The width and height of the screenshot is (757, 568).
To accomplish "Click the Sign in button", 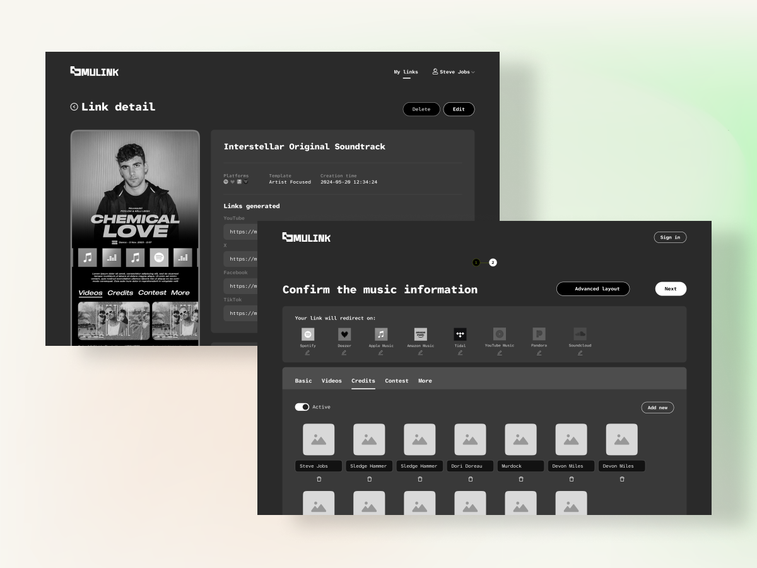I will (670, 237).
